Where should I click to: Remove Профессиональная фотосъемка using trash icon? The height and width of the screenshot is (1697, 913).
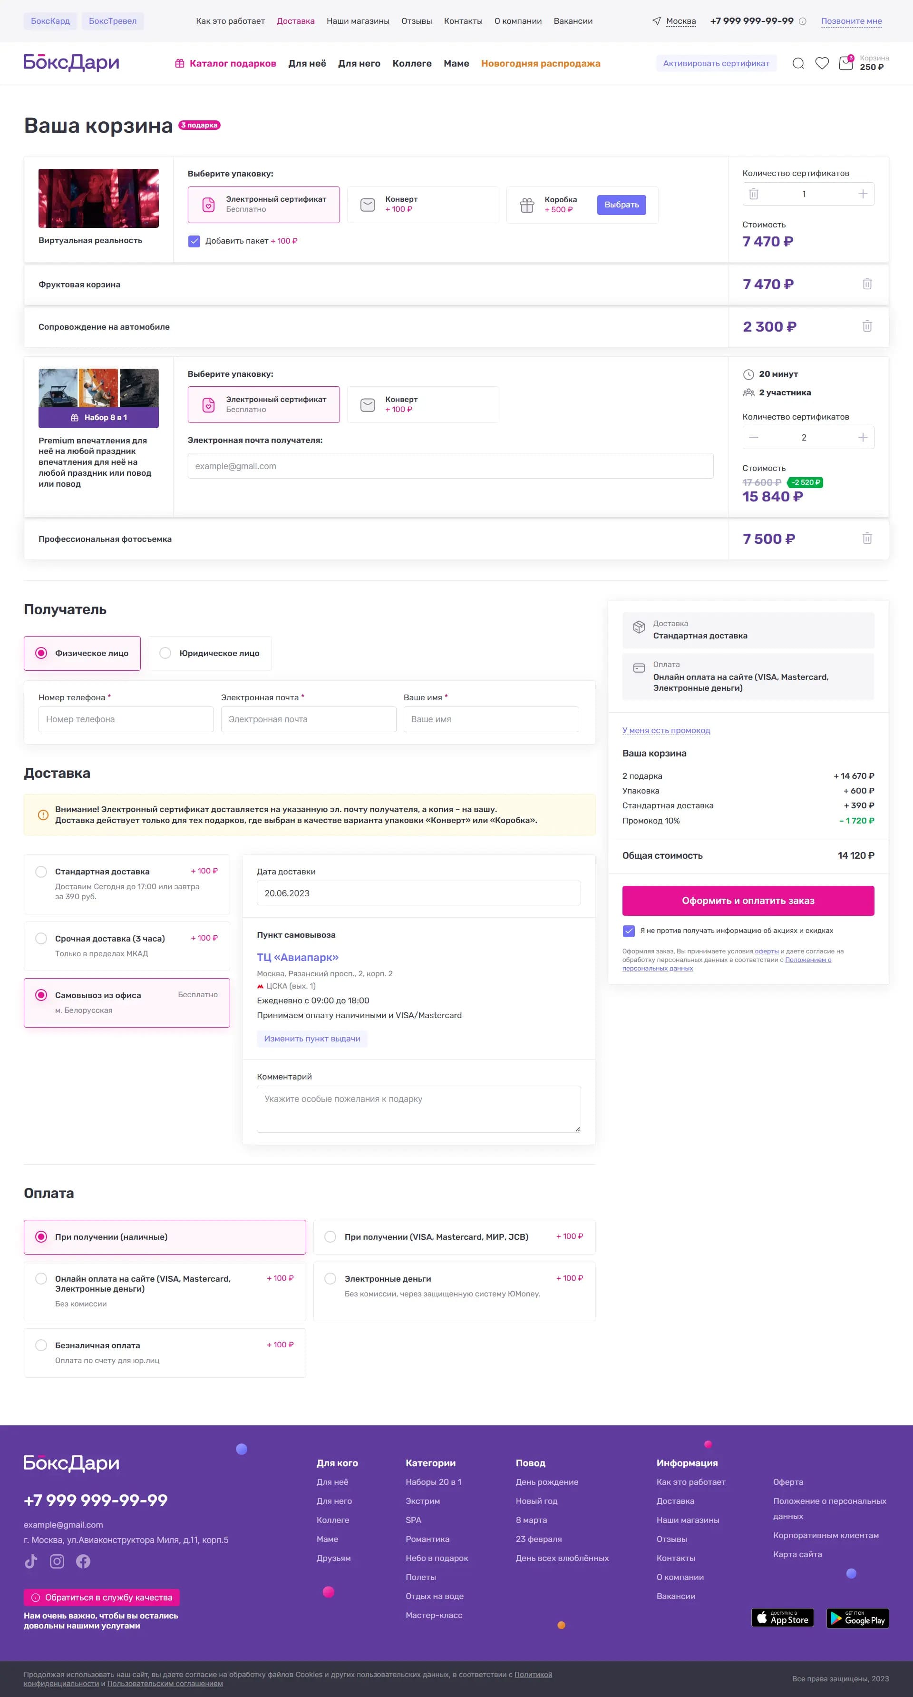point(867,538)
